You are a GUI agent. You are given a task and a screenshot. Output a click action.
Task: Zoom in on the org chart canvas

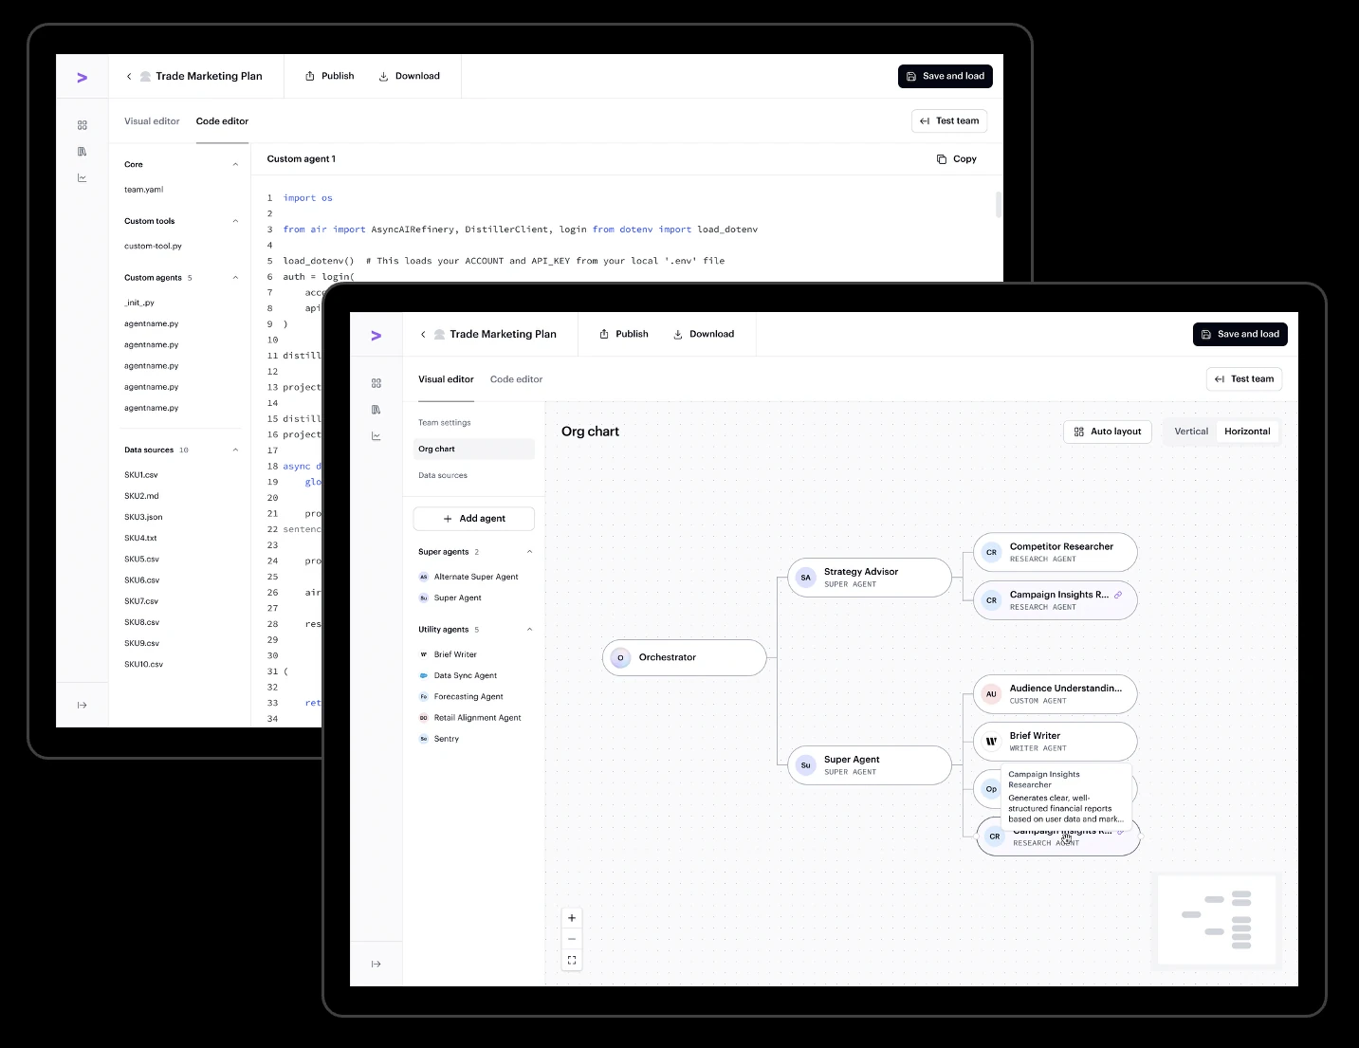572,918
